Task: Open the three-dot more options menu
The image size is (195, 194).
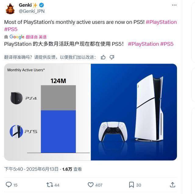Action: click(x=174, y=5)
